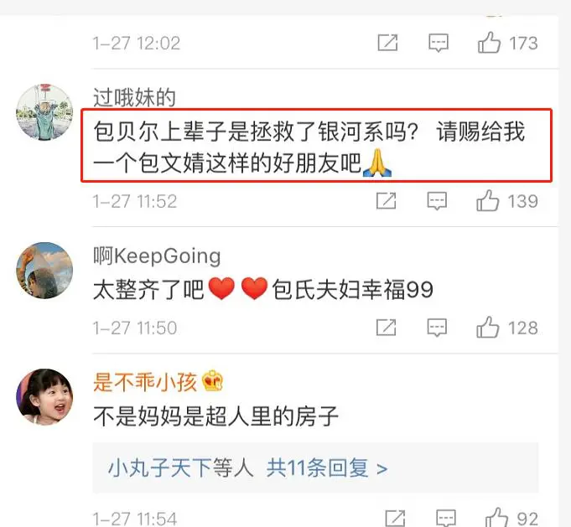Like the comment with 173 likes

pyautogui.click(x=489, y=43)
